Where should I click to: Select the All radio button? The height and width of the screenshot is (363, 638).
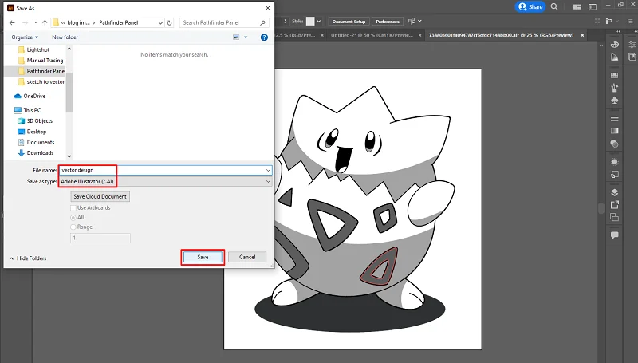coord(73,218)
